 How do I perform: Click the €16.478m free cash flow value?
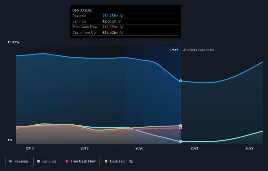point(110,27)
